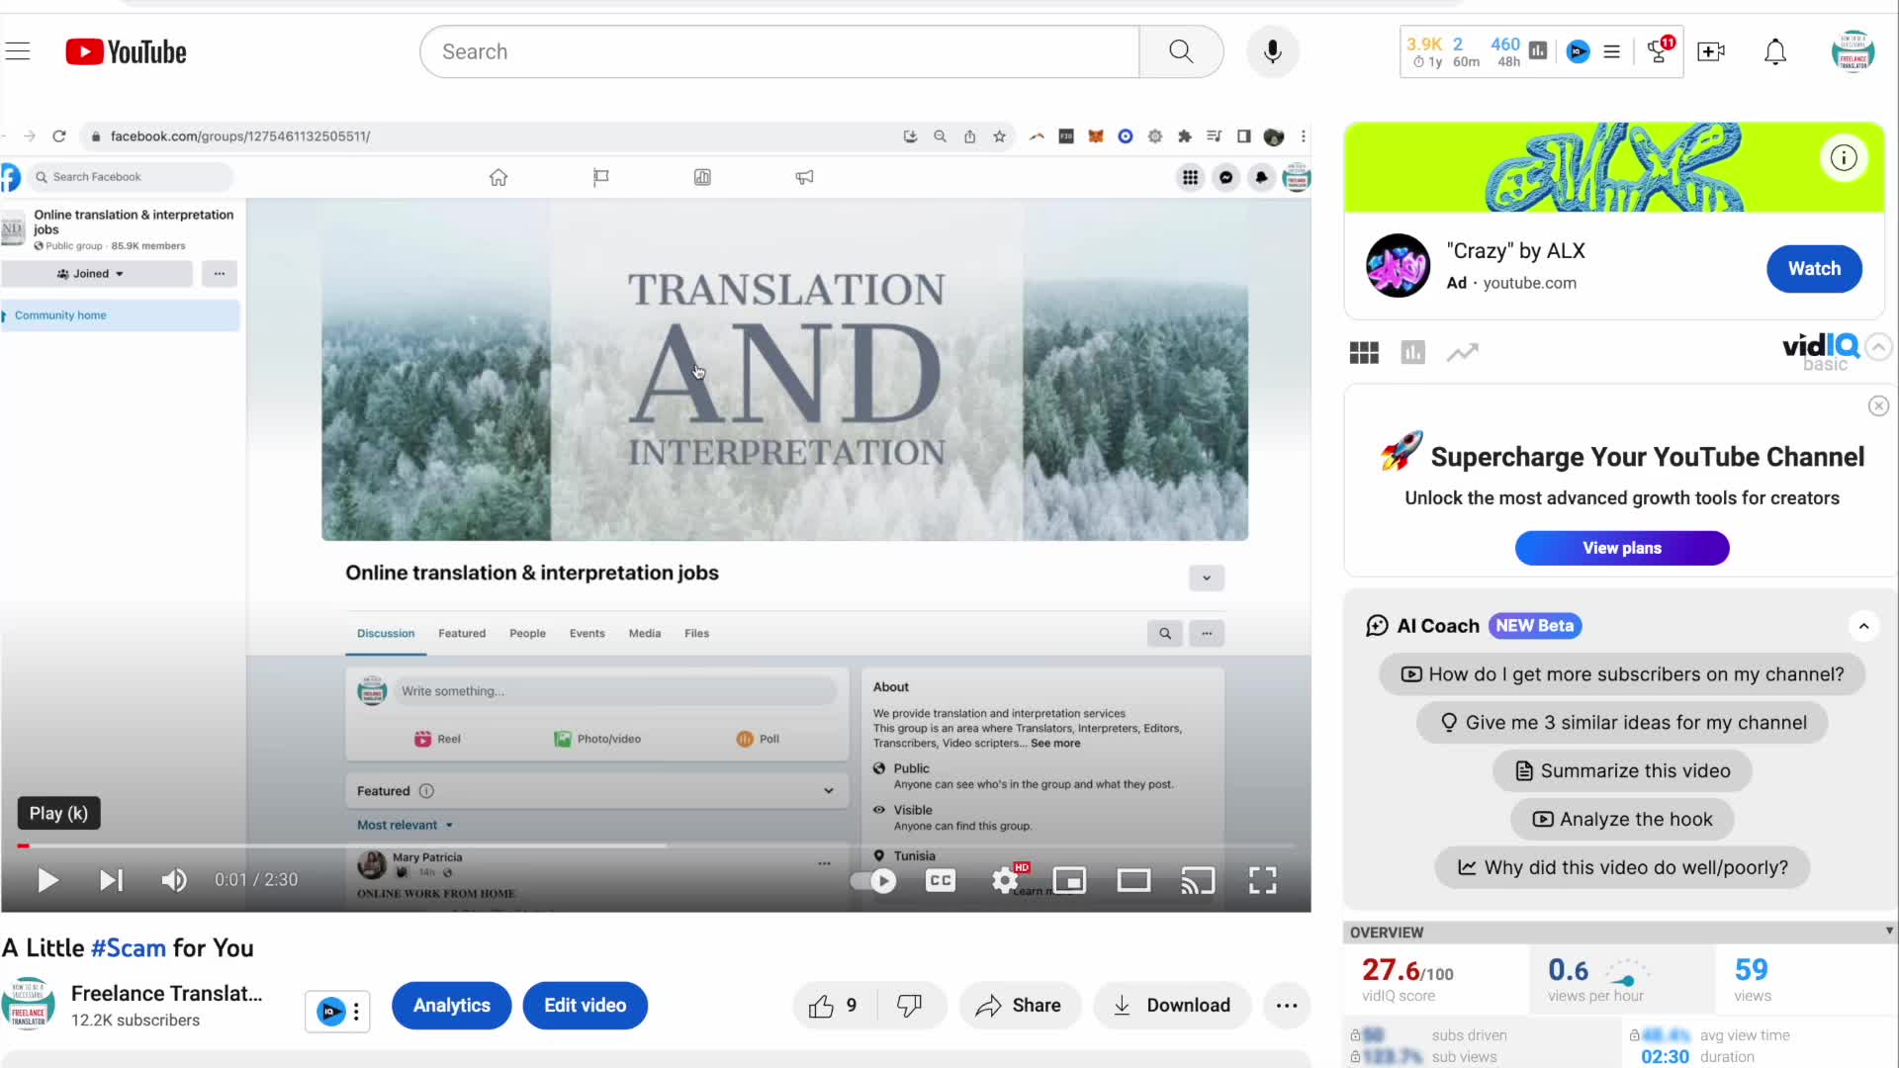Focus the YouTube search field

click(x=779, y=51)
